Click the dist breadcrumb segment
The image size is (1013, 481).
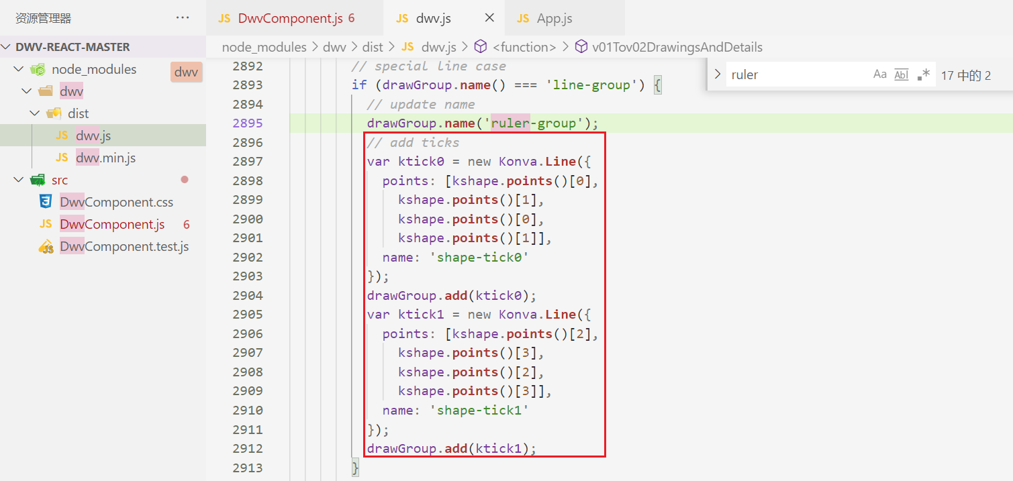(x=373, y=47)
